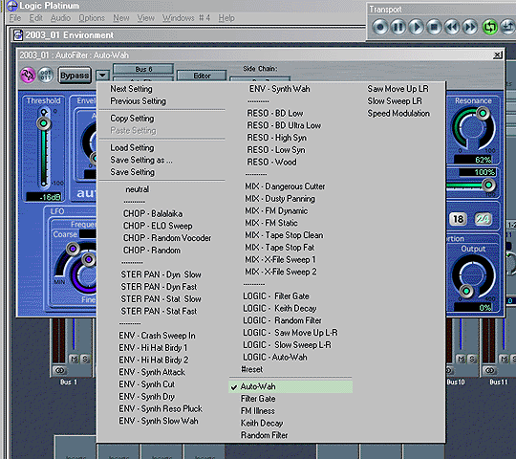
Task: Toggle the Bypass button
Action: [75, 76]
